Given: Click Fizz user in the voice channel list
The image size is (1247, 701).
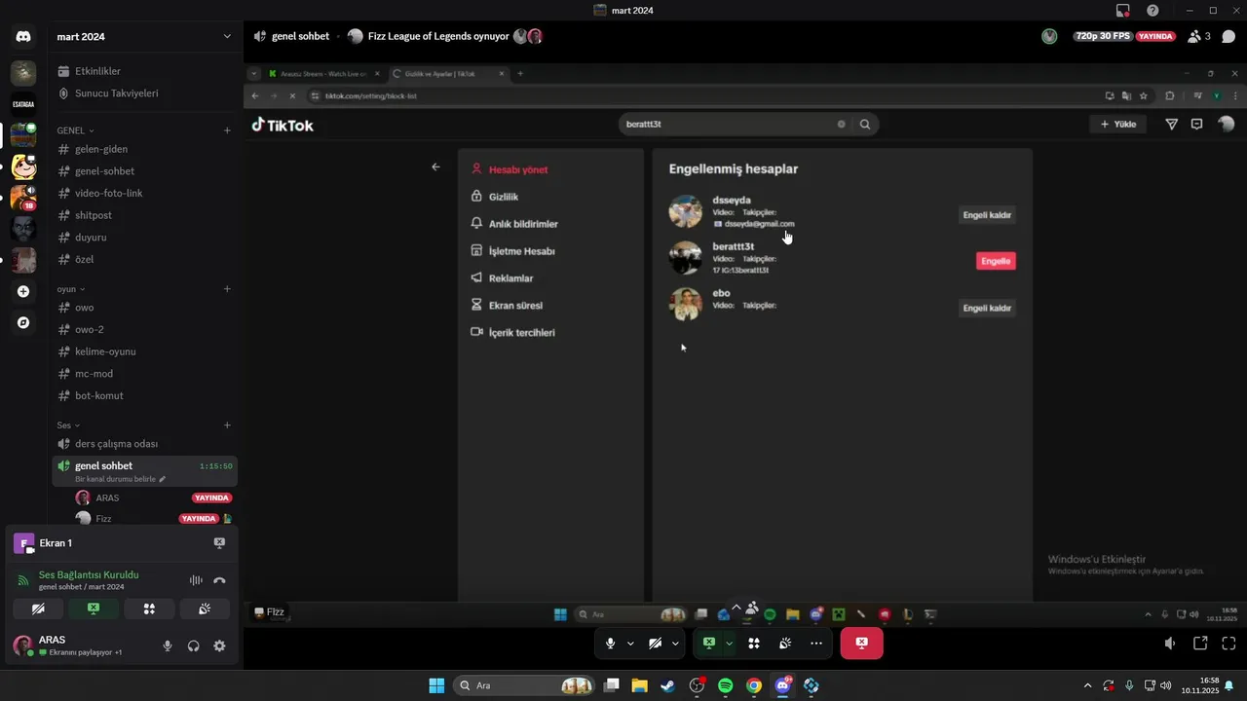Looking at the screenshot, I should click(x=152, y=519).
